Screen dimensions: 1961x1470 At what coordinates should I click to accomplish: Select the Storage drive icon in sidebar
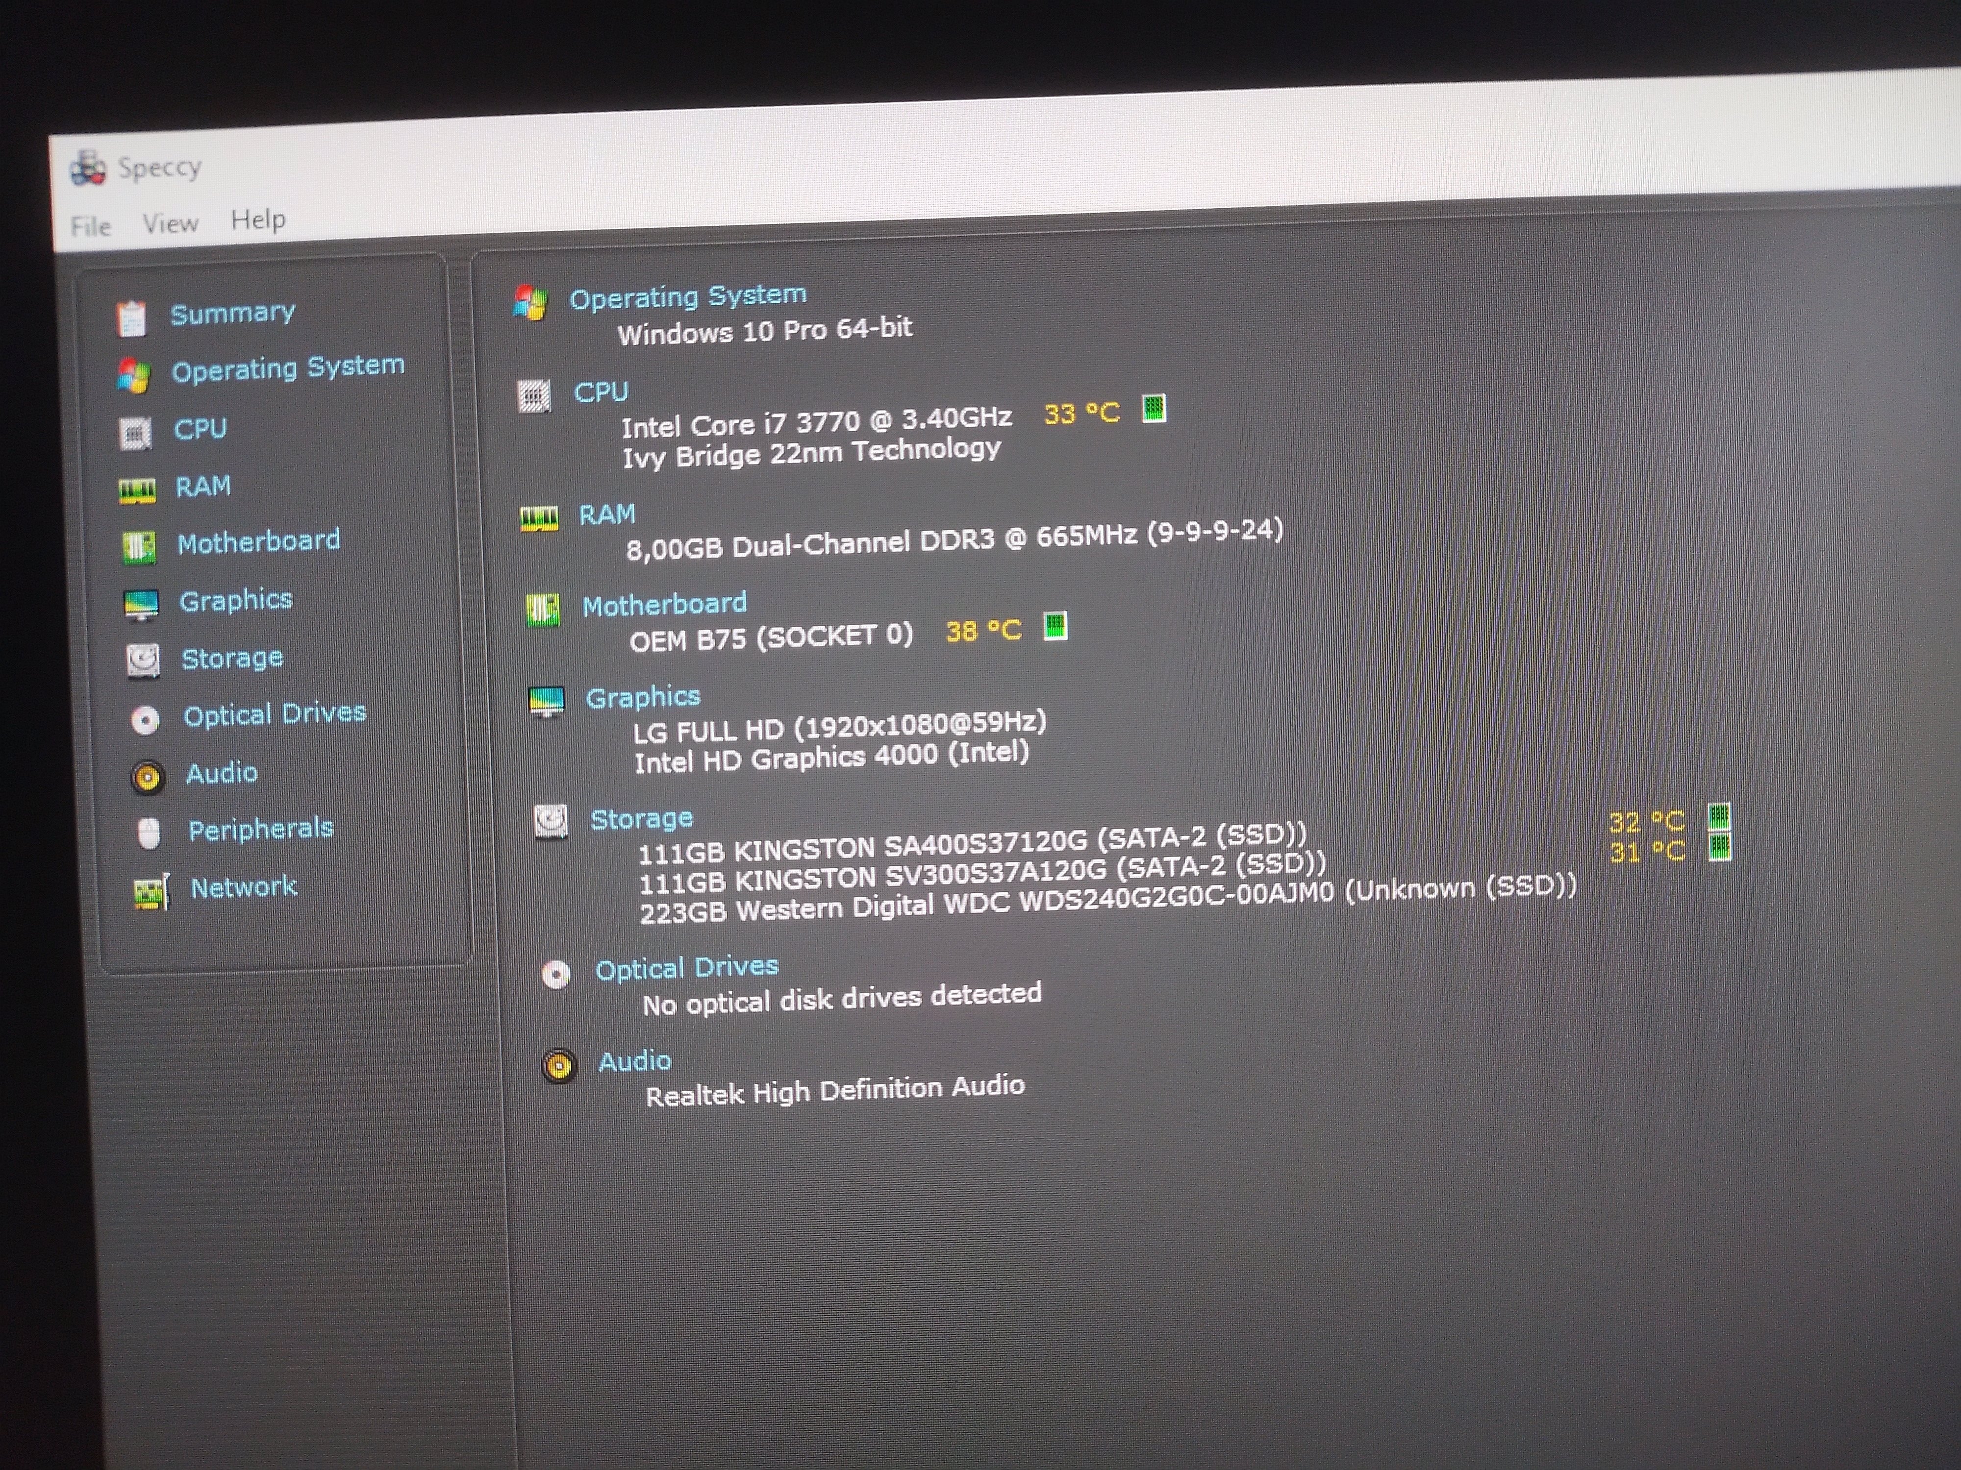[143, 660]
